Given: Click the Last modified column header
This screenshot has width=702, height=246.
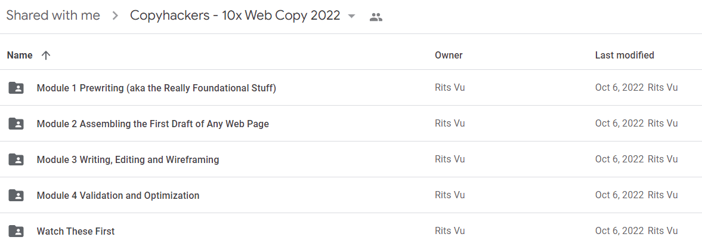Looking at the screenshot, I should click(624, 55).
